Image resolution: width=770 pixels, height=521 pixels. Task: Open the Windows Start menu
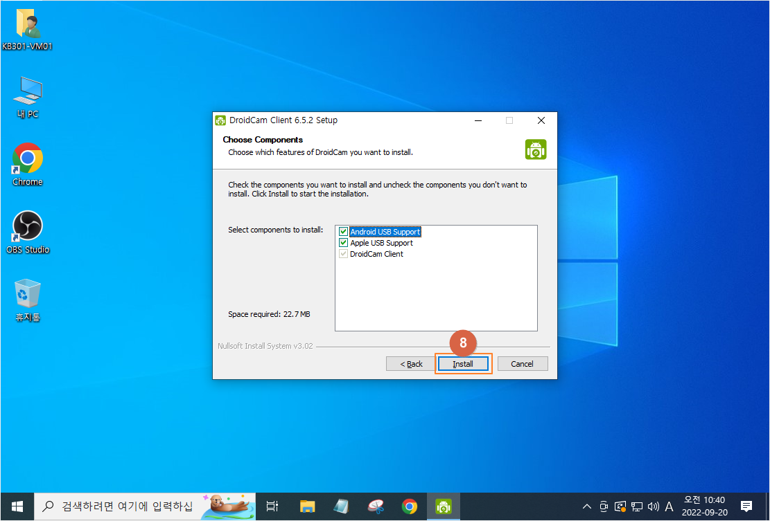17,506
